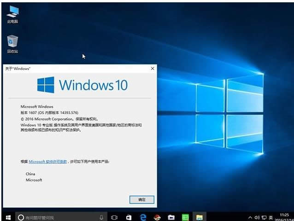Click the Cortana microphone icon
The width and height of the screenshot is (294, 221).
[x=101, y=217]
